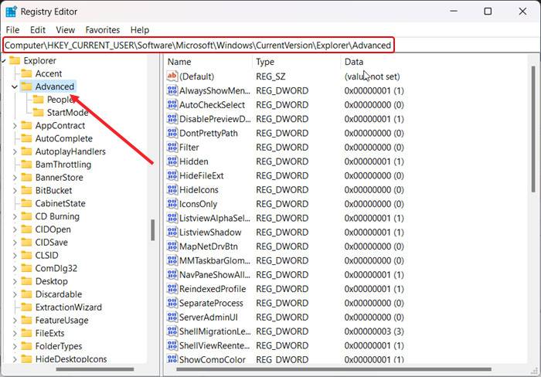Open the File menu
Screen dimensions: 541x377
click(12, 29)
